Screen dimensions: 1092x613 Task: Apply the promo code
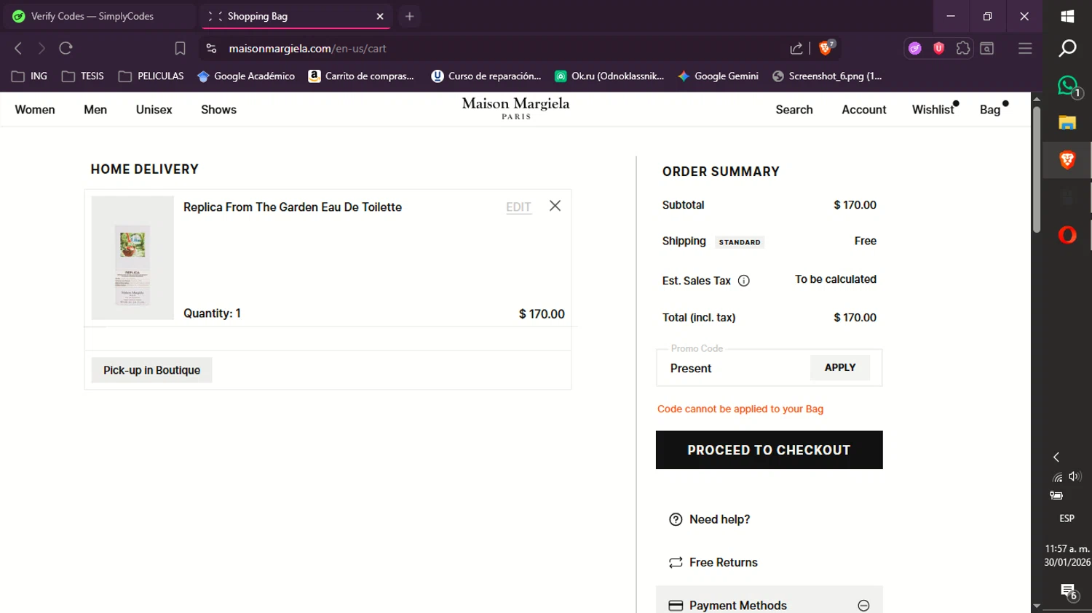pos(840,368)
